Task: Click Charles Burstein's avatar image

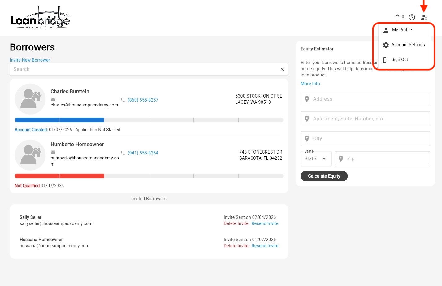Action: pyautogui.click(x=30, y=99)
